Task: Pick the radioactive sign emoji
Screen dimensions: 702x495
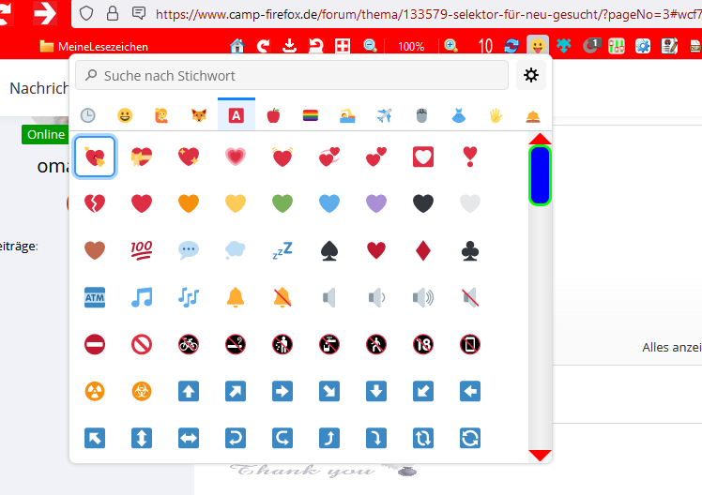Action: pos(95,391)
